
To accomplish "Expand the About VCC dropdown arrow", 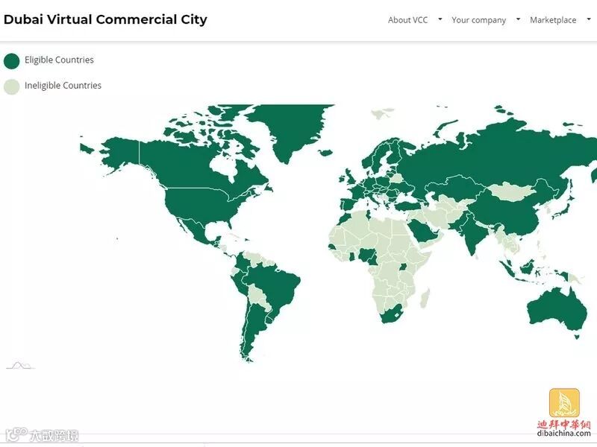I will (x=440, y=19).
